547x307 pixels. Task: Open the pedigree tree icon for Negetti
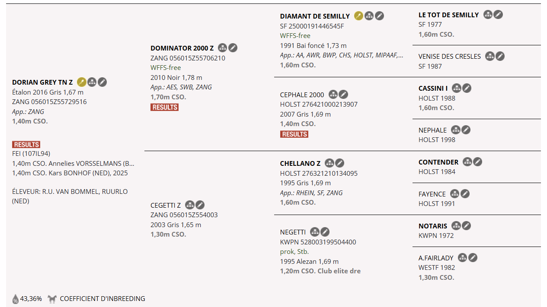315,232
